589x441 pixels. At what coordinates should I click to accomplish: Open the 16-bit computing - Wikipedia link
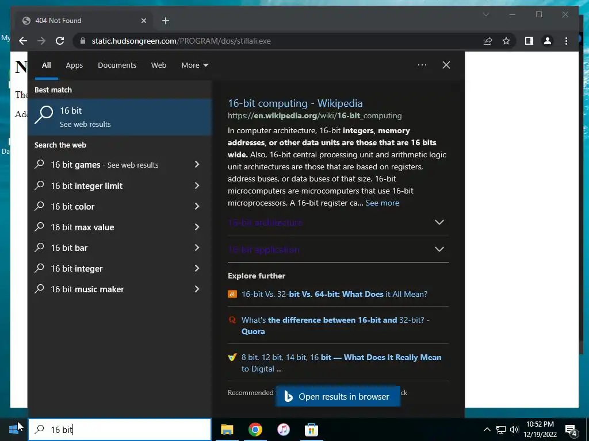295,103
